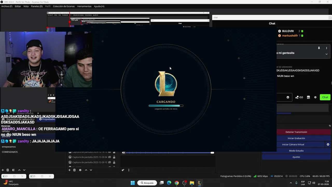This screenshot has width=332, height=187.
Task: Open Microsoft Edge from taskbar
Action: coord(169,183)
